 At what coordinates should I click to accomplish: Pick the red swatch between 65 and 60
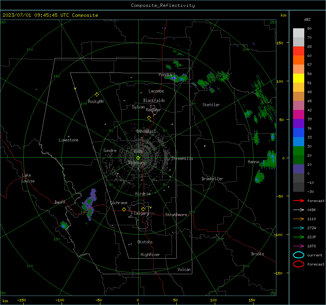pyautogui.click(x=298, y=51)
